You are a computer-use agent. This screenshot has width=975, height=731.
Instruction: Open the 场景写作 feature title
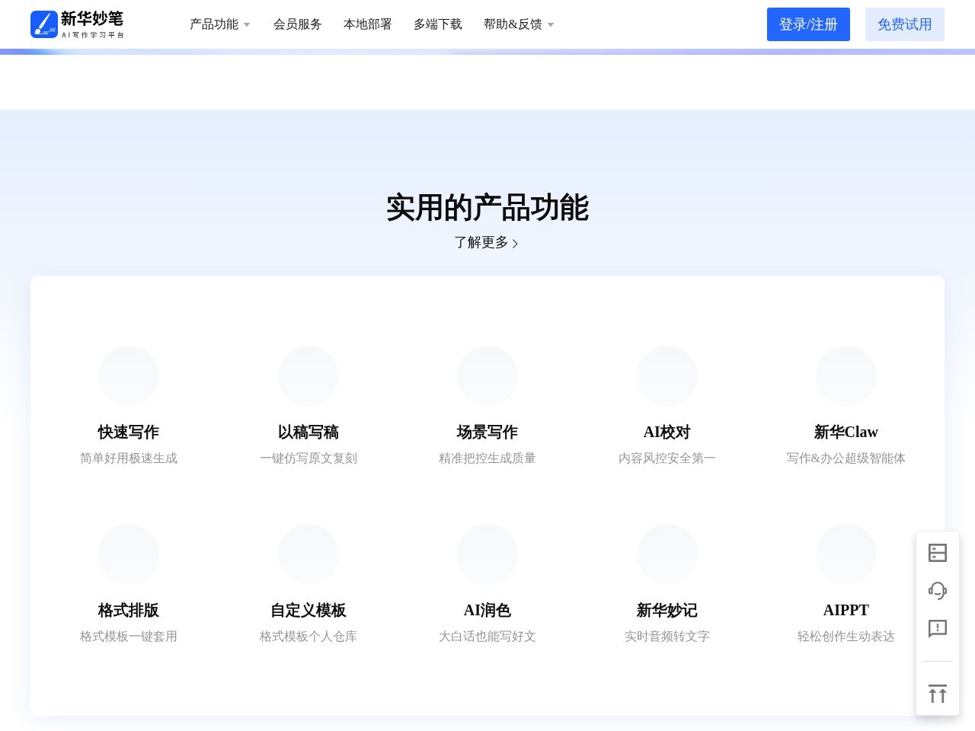coord(487,432)
